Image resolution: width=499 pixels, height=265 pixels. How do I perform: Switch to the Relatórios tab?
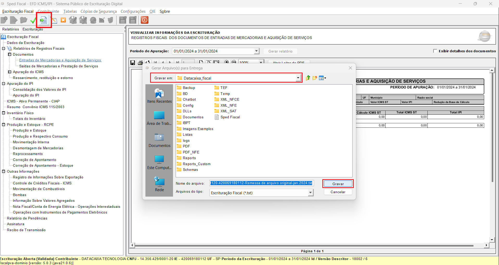11,29
